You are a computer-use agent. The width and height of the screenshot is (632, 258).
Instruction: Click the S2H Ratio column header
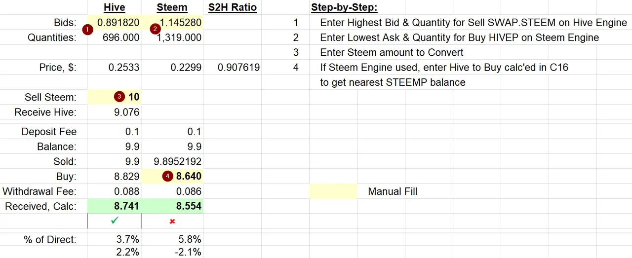(x=232, y=7)
